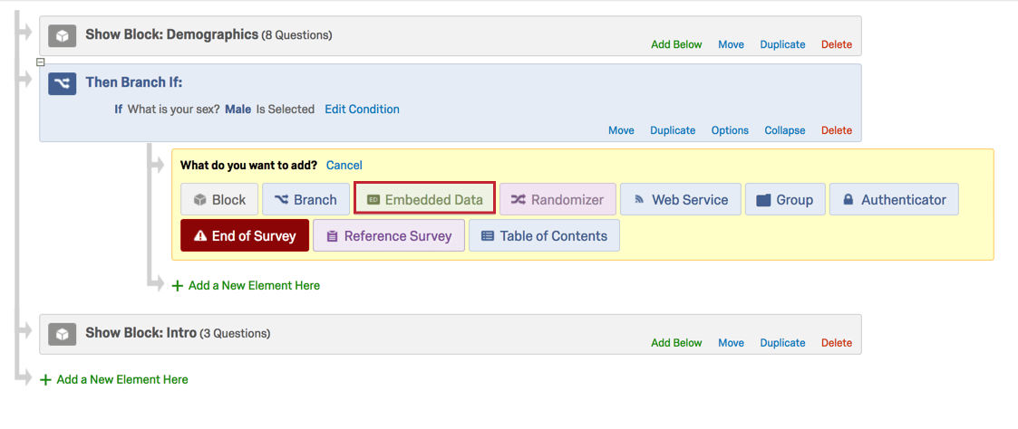Click Add Below on the Intro block
This screenshot has width=1018, height=429.
676,343
